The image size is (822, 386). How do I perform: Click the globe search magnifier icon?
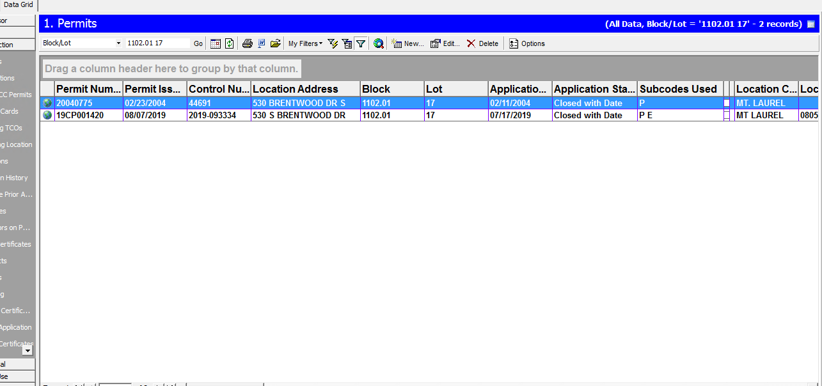point(379,43)
